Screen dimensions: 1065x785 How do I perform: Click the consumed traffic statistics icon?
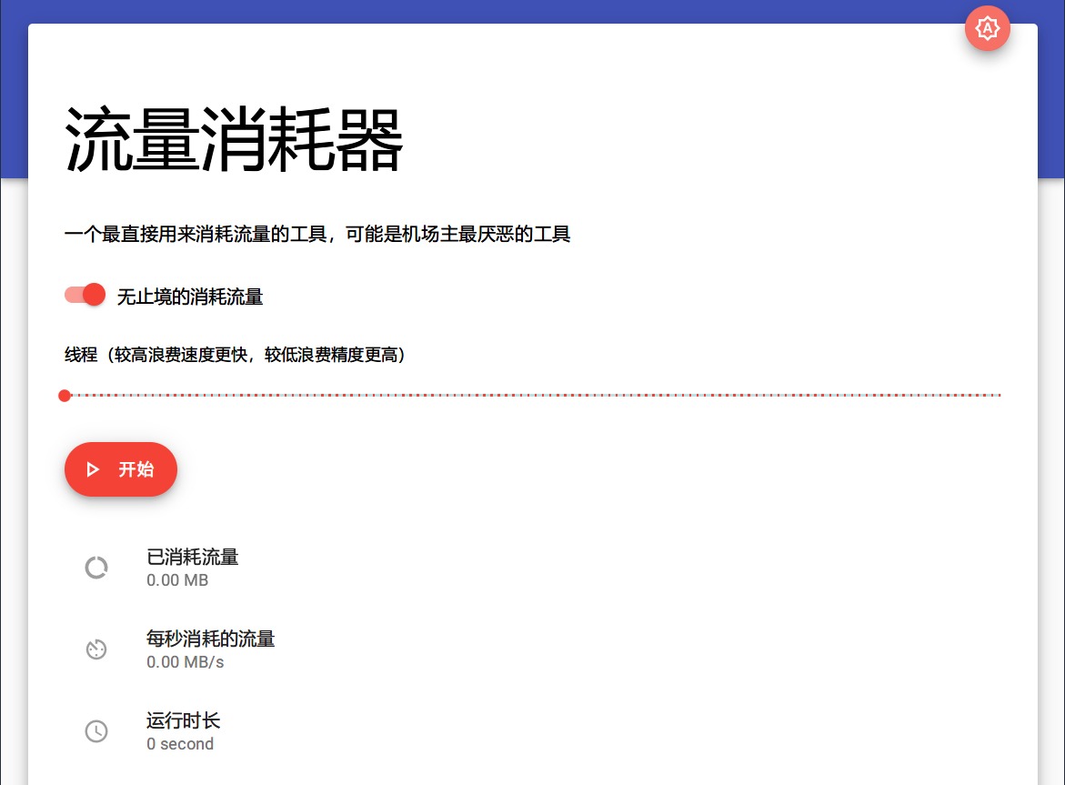96,567
